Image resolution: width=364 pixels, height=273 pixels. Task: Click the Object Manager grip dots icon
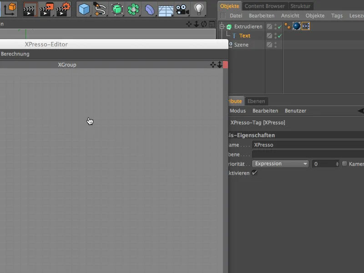click(223, 15)
